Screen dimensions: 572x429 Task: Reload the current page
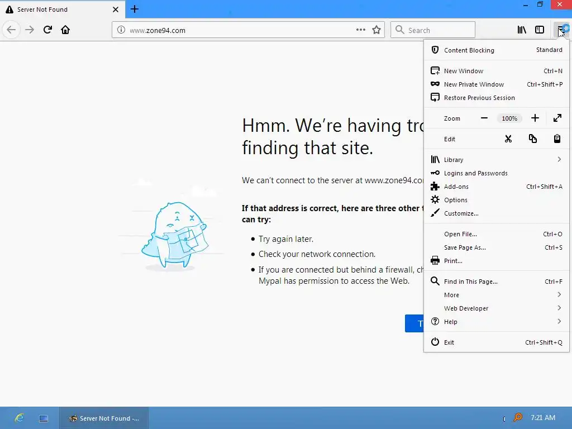[x=47, y=30]
